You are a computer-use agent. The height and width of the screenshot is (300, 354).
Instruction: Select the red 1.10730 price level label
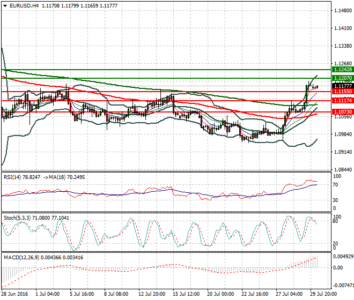tap(343, 111)
